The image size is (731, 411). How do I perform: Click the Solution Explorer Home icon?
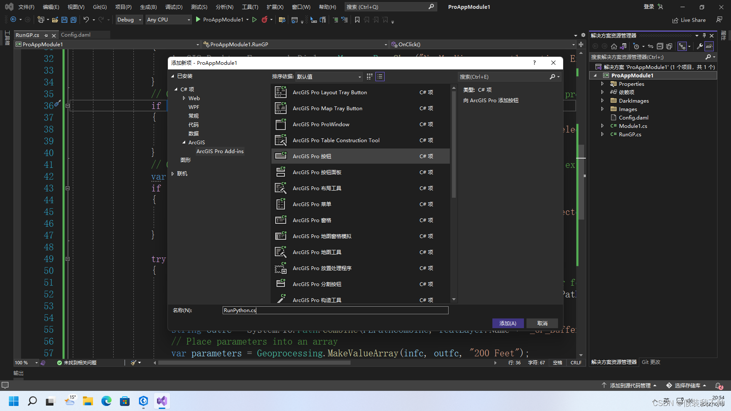pos(614,46)
